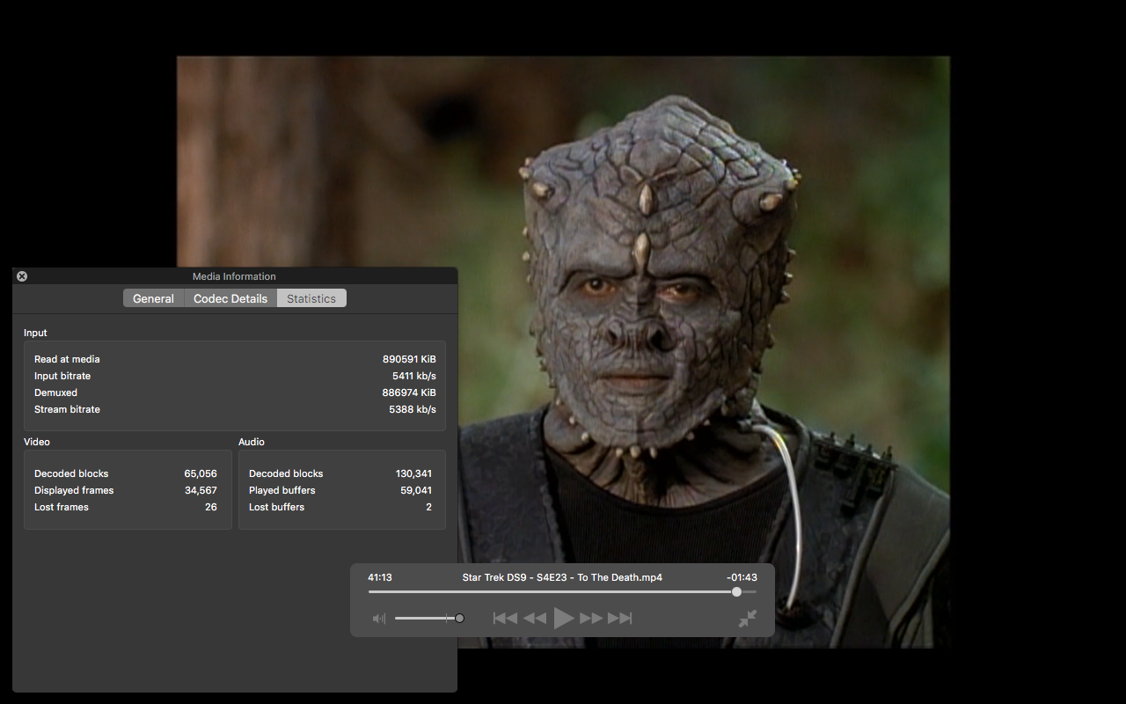Select the Input bitrate value 5411 kb/s
Screen dimensions: 1126x704
tap(414, 376)
